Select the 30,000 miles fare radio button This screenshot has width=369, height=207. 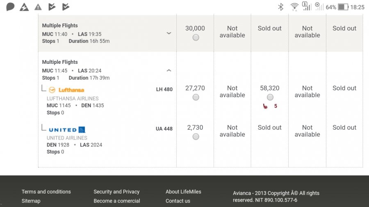196,38
